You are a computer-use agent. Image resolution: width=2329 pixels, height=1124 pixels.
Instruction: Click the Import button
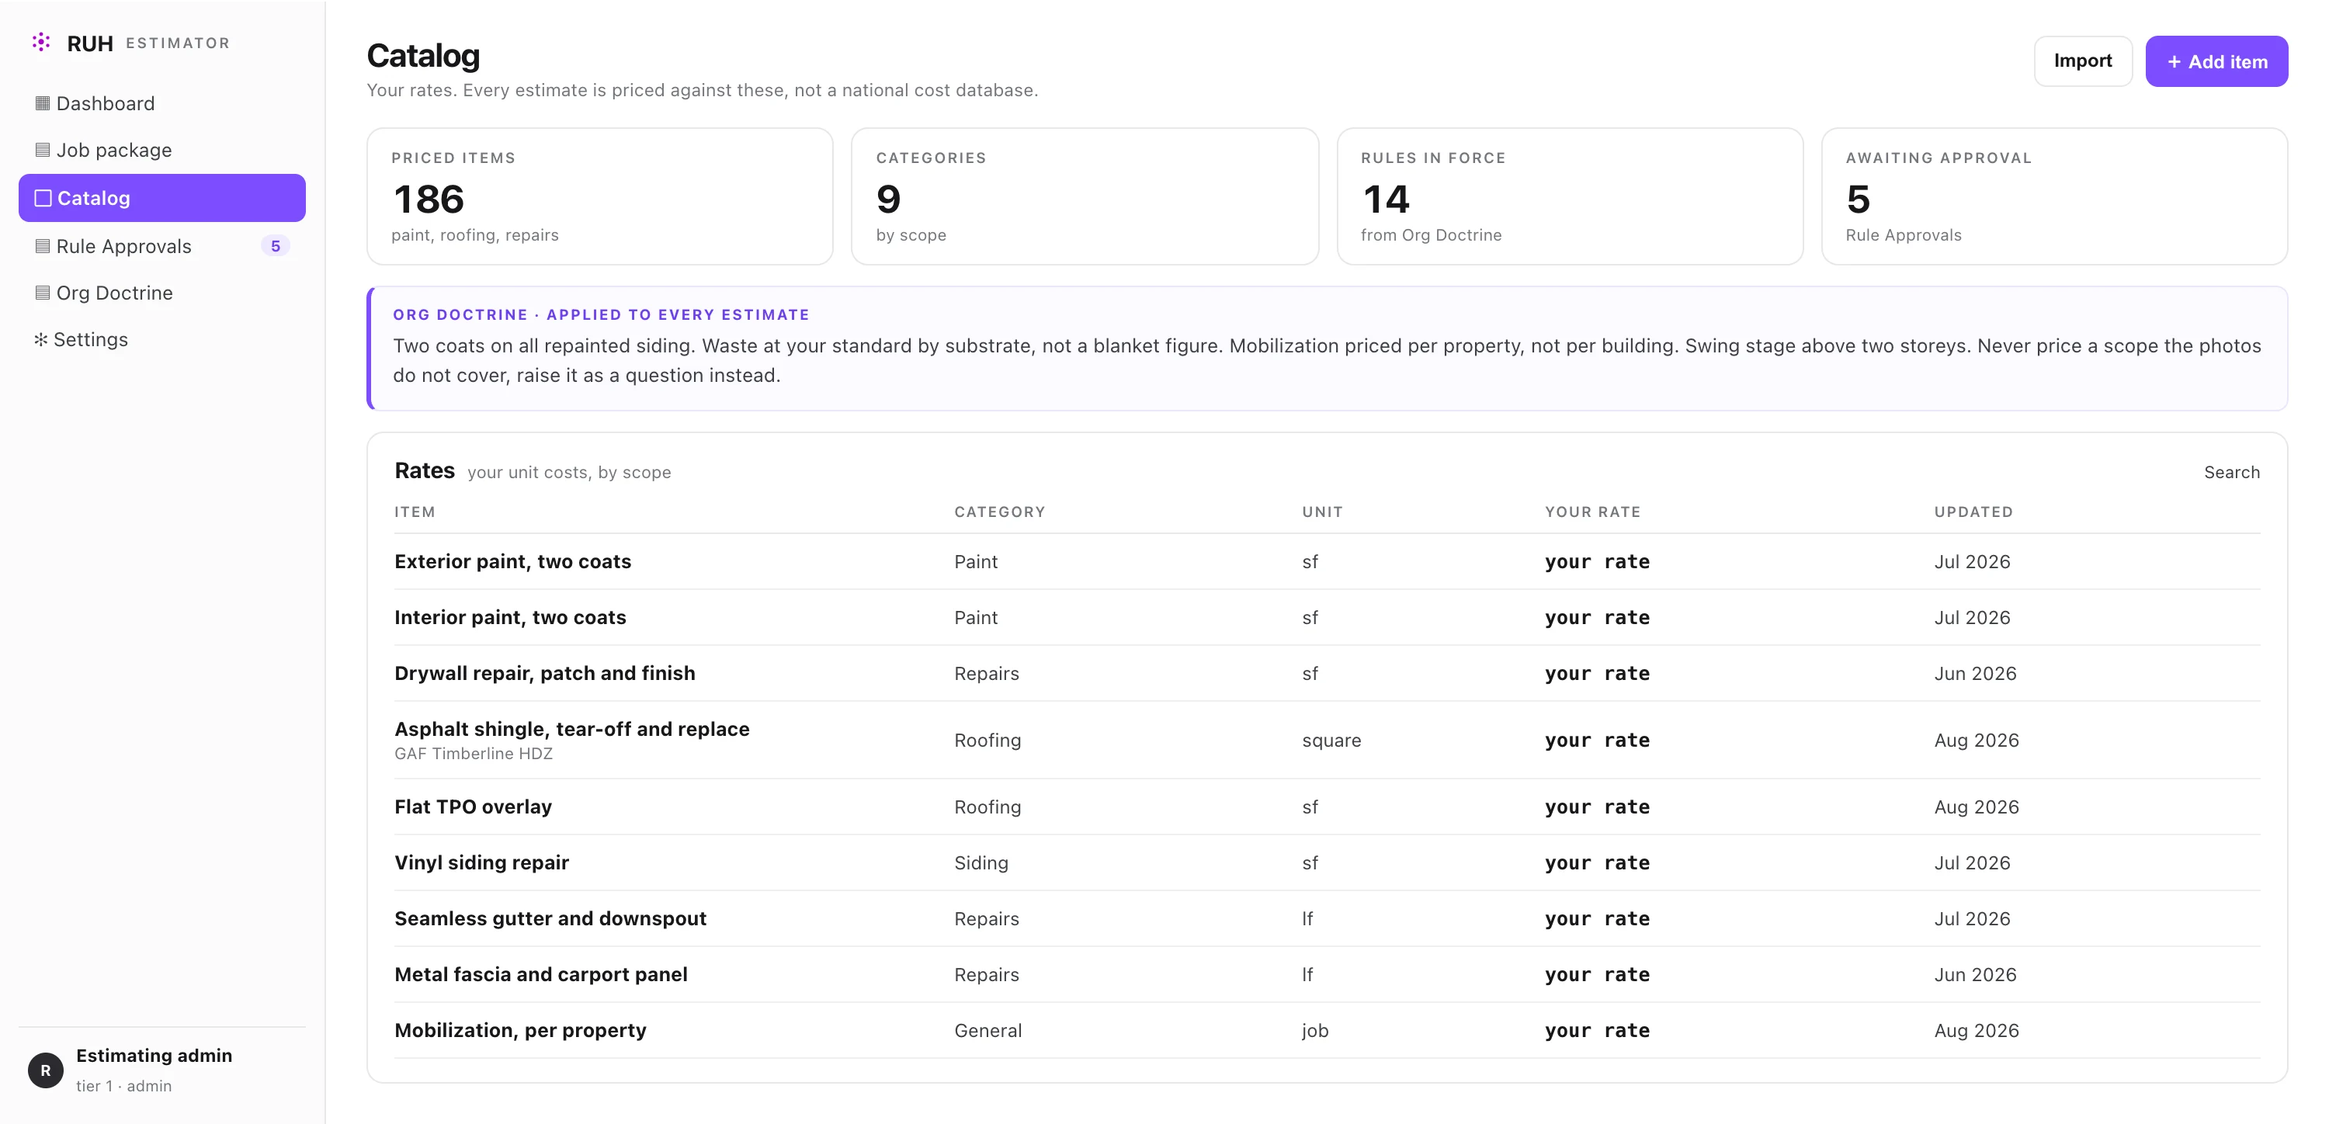click(2083, 61)
